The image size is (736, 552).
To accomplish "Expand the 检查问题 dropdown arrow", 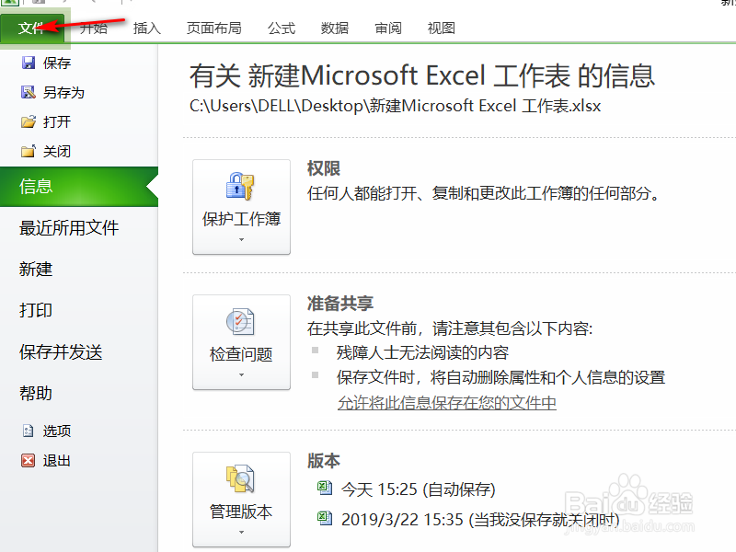I will pyautogui.click(x=241, y=375).
